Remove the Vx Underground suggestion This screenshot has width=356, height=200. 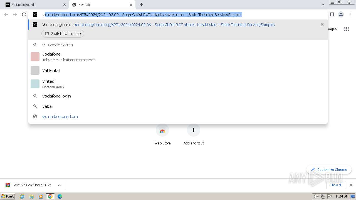[322, 24]
